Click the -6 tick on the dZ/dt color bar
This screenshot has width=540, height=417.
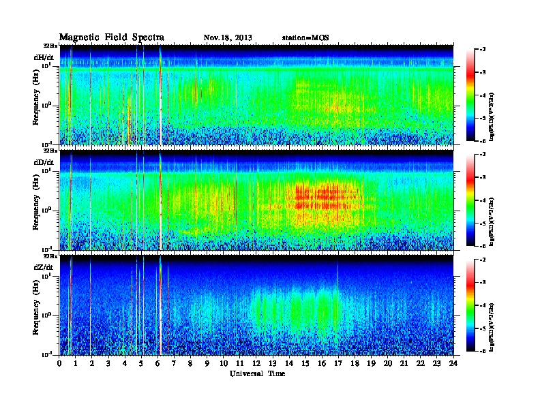(482, 351)
